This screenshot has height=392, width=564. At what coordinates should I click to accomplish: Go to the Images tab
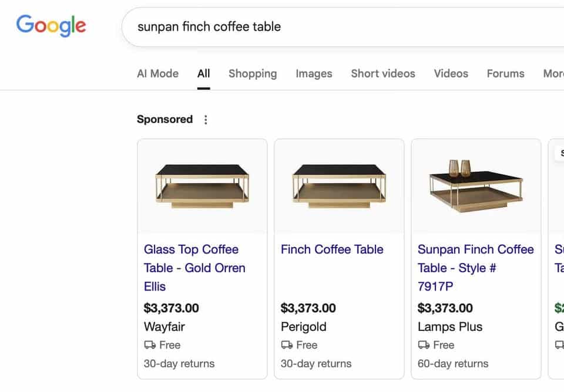click(314, 73)
